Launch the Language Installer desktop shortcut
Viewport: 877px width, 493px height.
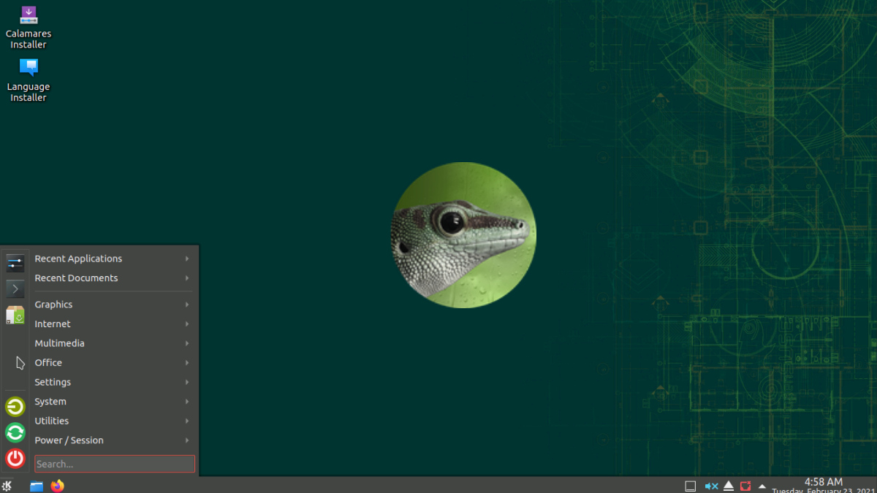point(29,68)
